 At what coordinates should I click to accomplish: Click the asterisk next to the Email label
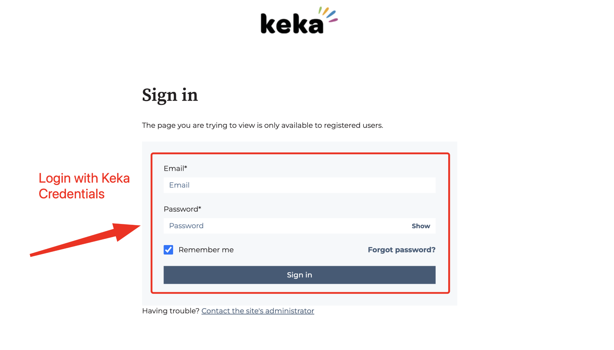coord(186,167)
